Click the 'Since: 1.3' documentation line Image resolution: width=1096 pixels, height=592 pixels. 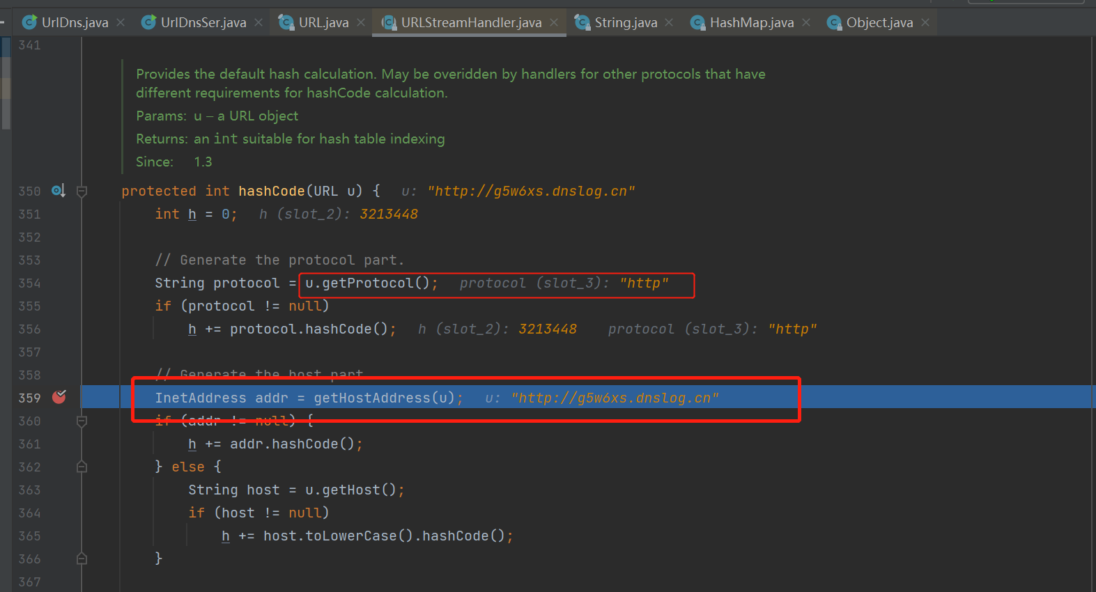[x=174, y=162]
